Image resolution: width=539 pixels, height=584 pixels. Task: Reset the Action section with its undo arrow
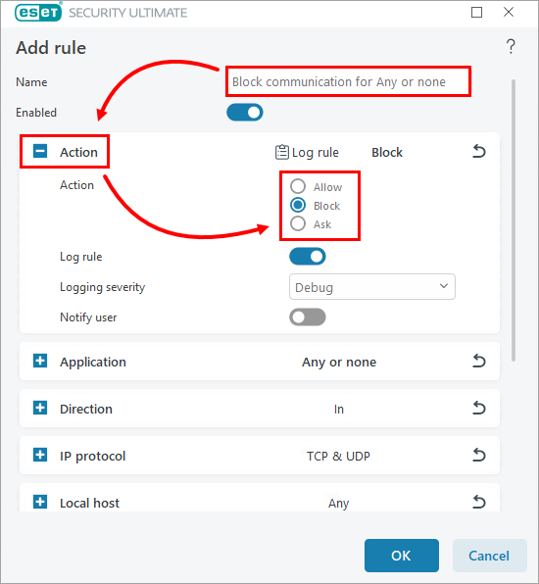[479, 152]
